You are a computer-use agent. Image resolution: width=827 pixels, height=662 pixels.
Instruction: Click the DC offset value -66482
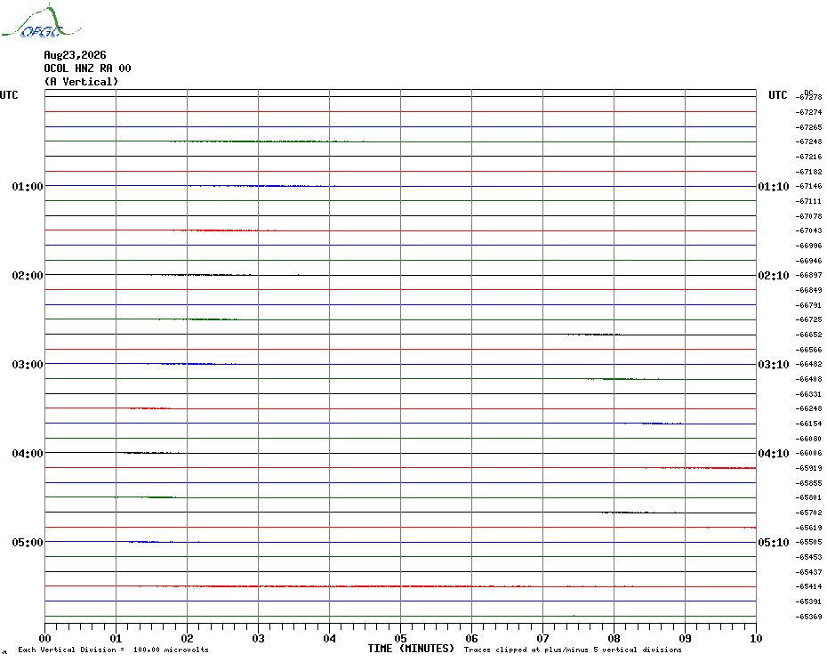(x=808, y=365)
